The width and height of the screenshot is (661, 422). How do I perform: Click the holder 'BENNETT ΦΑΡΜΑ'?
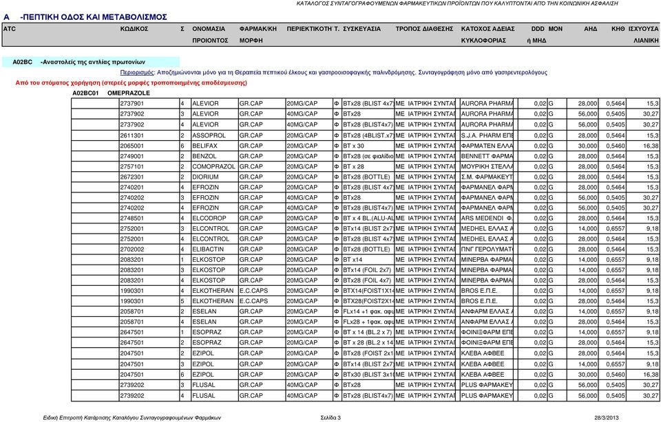(487, 156)
